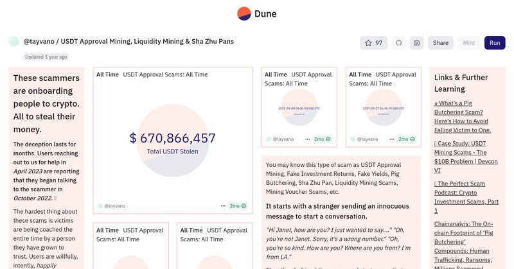Click the large card's USDT Approval Scams: All Time title

click(x=165, y=74)
